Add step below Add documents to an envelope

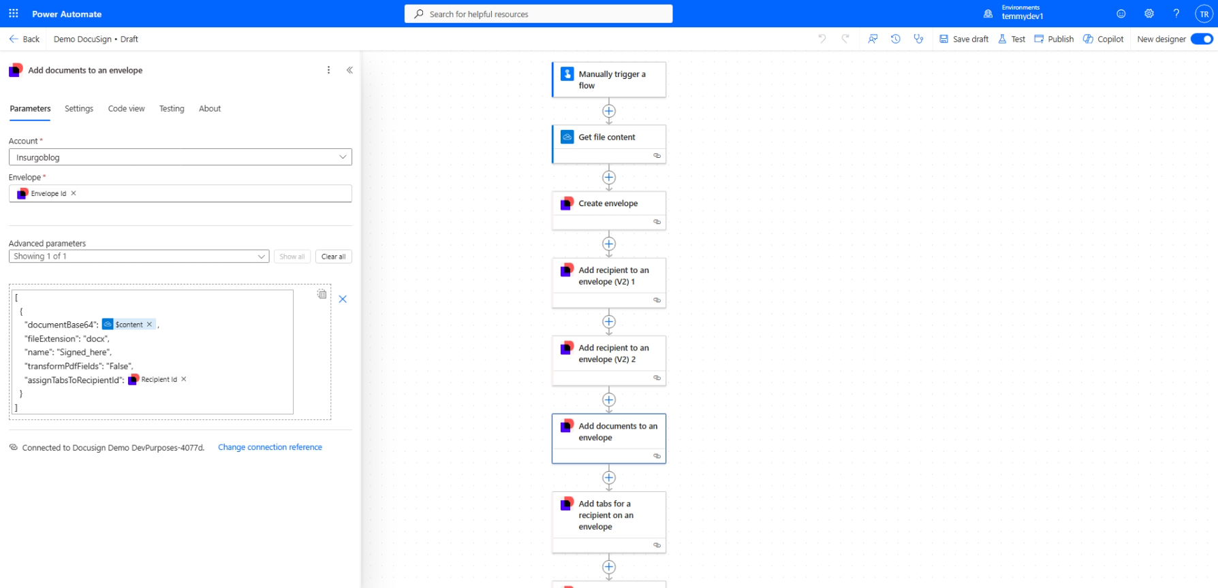coord(609,478)
